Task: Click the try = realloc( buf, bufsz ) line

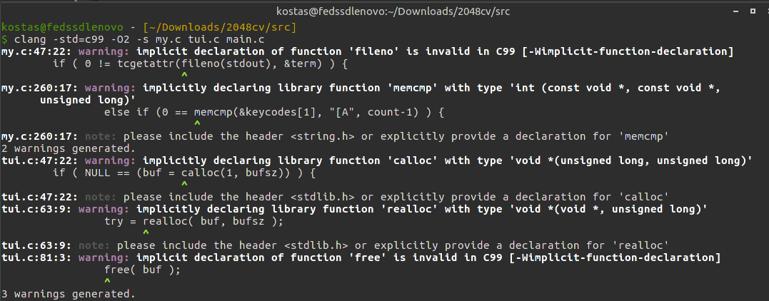Action: point(193,222)
